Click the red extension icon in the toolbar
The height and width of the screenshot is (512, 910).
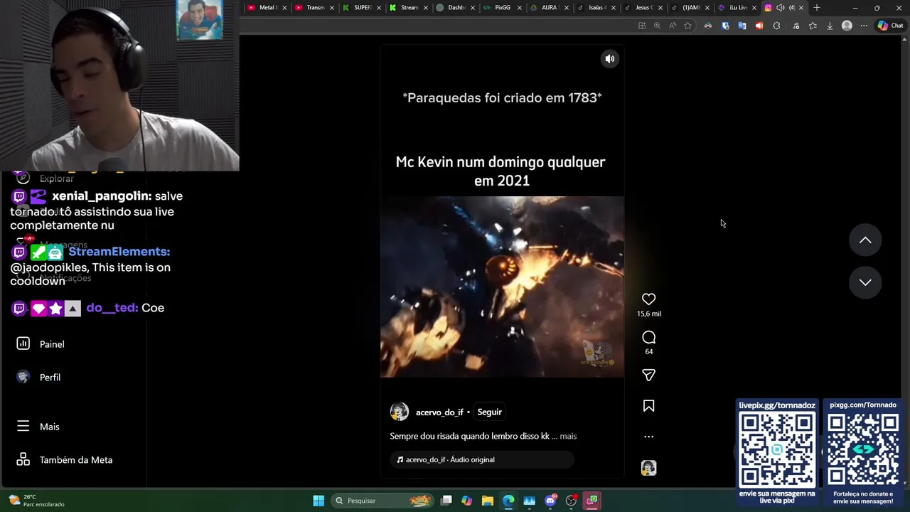point(759,26)
